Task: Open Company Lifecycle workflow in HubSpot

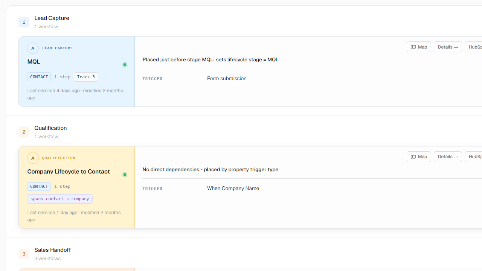Action: point(474,157)
